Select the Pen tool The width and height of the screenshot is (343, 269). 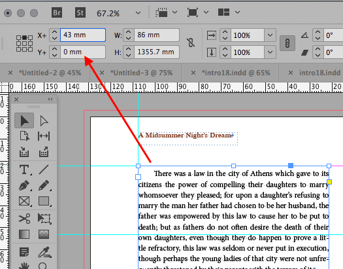24,186
